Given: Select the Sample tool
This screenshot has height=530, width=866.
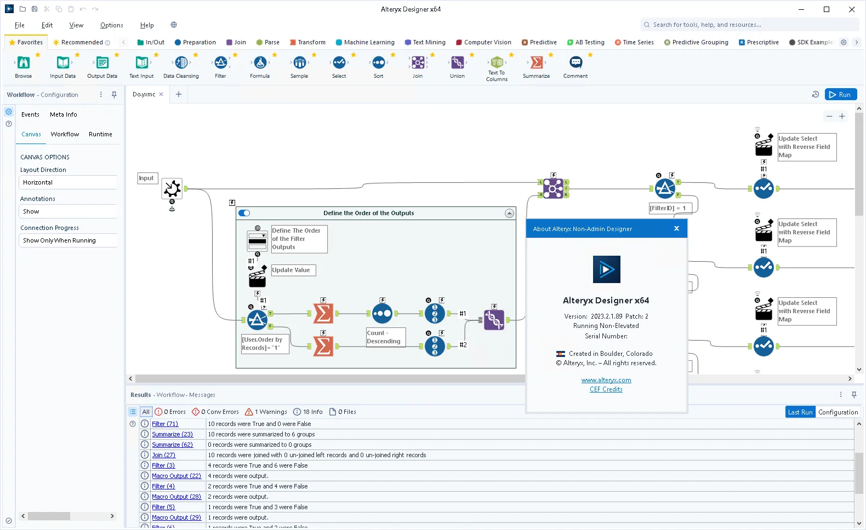Looking at the screenshot, I should click(x=299, y=62).
